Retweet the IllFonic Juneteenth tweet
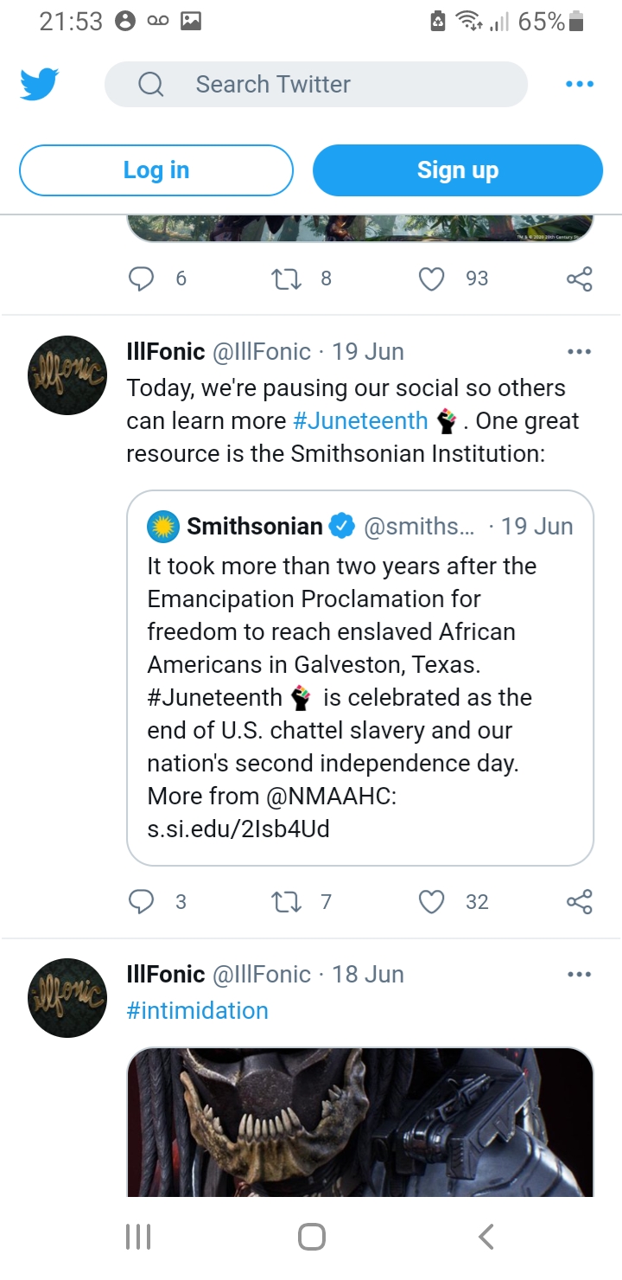 (x=283, y=901)
